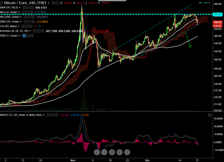This screenshot has width=224, height=162.
Task: Expand the Vol (20, false) dropdown arrow
Action: pos(19,26)
